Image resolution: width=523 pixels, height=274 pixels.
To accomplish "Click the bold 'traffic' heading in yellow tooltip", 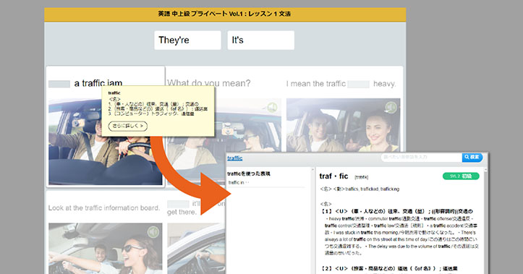I will tap(114, 93).
